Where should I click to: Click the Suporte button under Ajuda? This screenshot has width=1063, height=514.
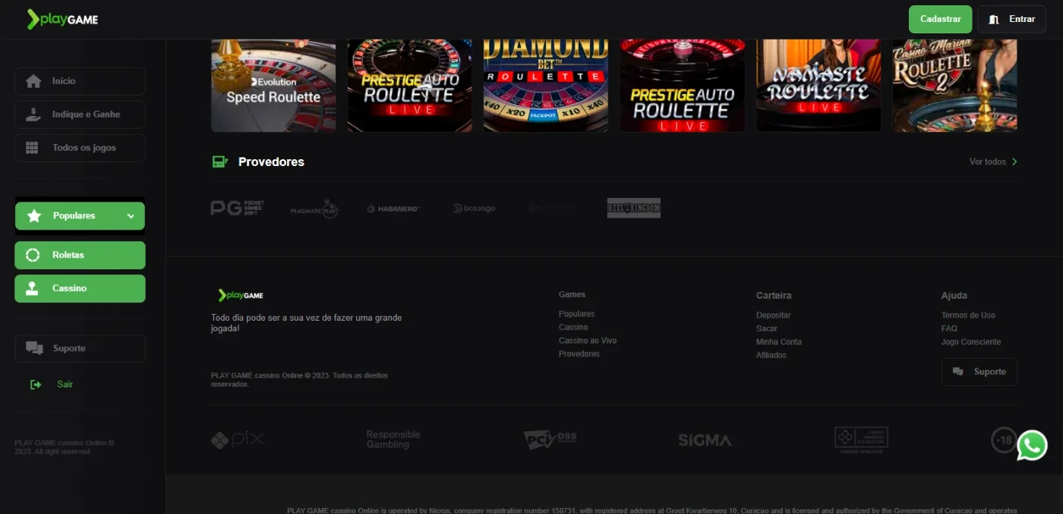click(979, 371)
